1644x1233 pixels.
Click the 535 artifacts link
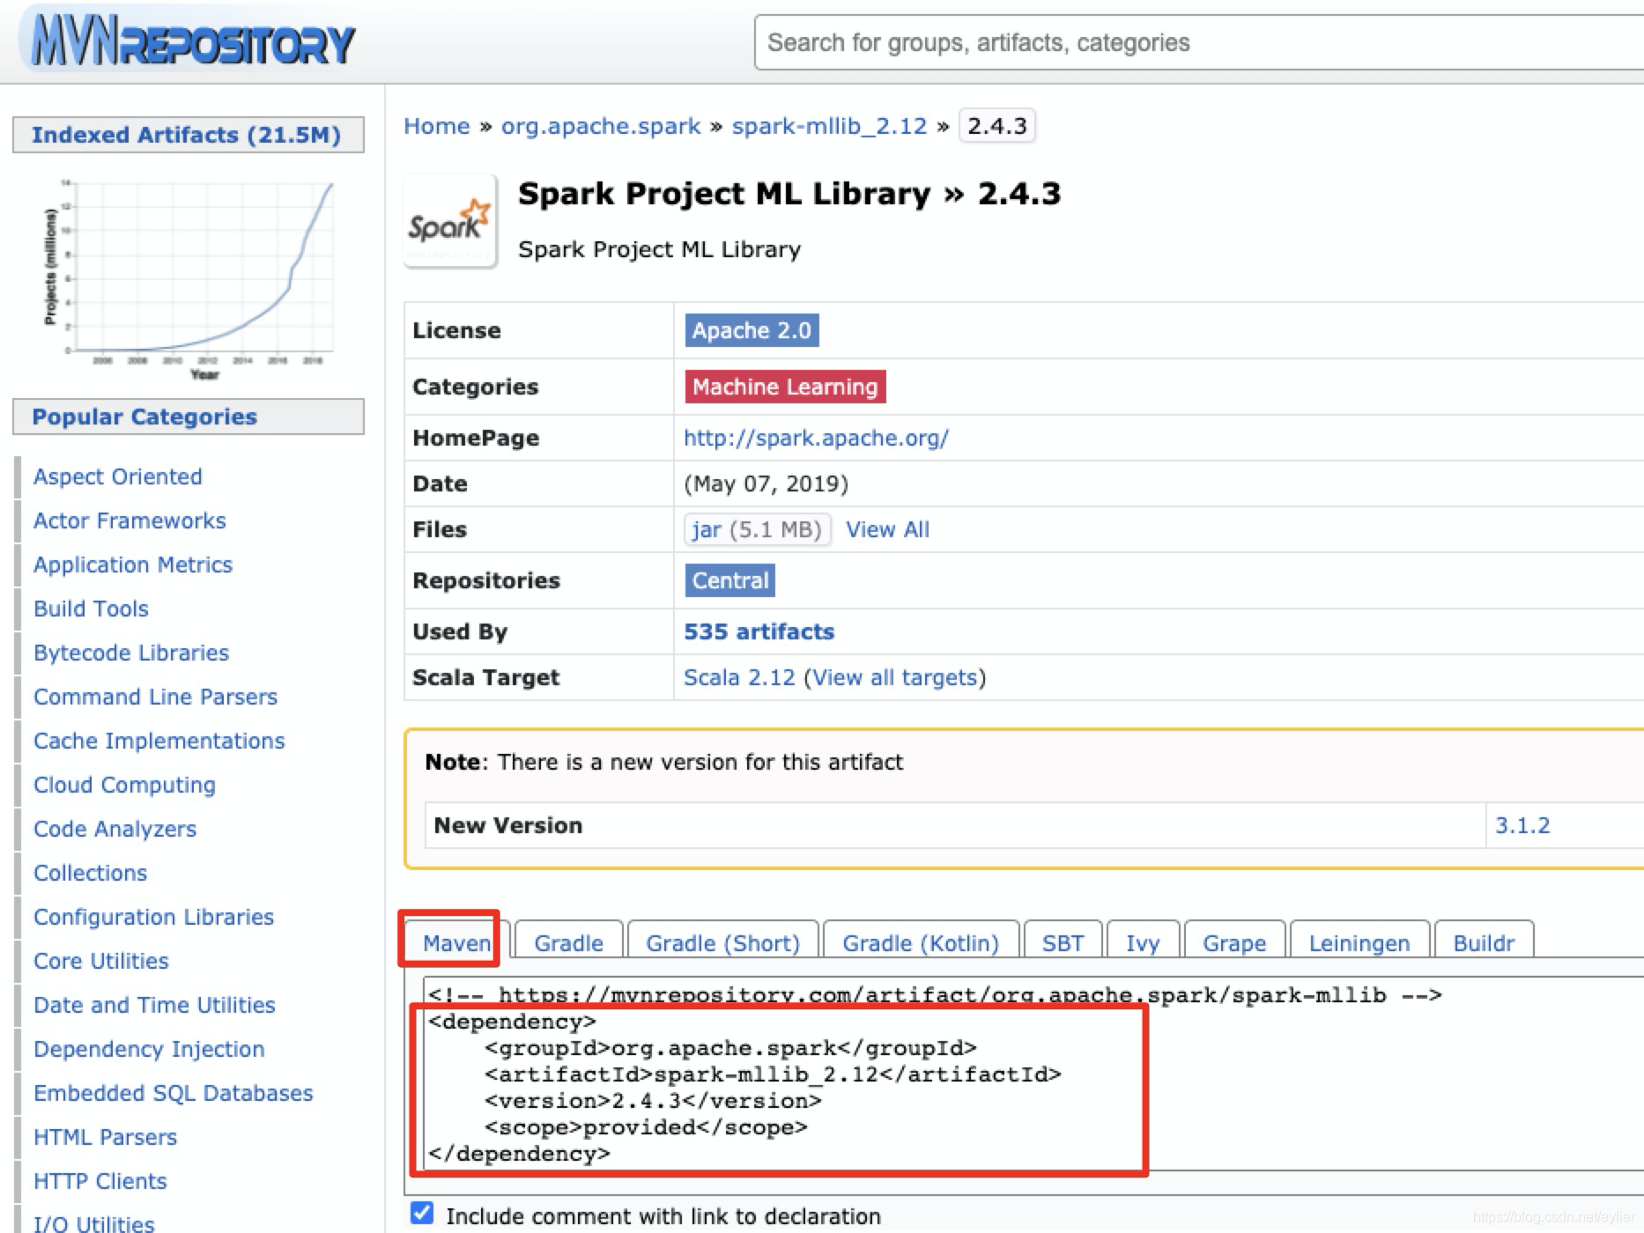pyautogui.click(x=759, y=631)
